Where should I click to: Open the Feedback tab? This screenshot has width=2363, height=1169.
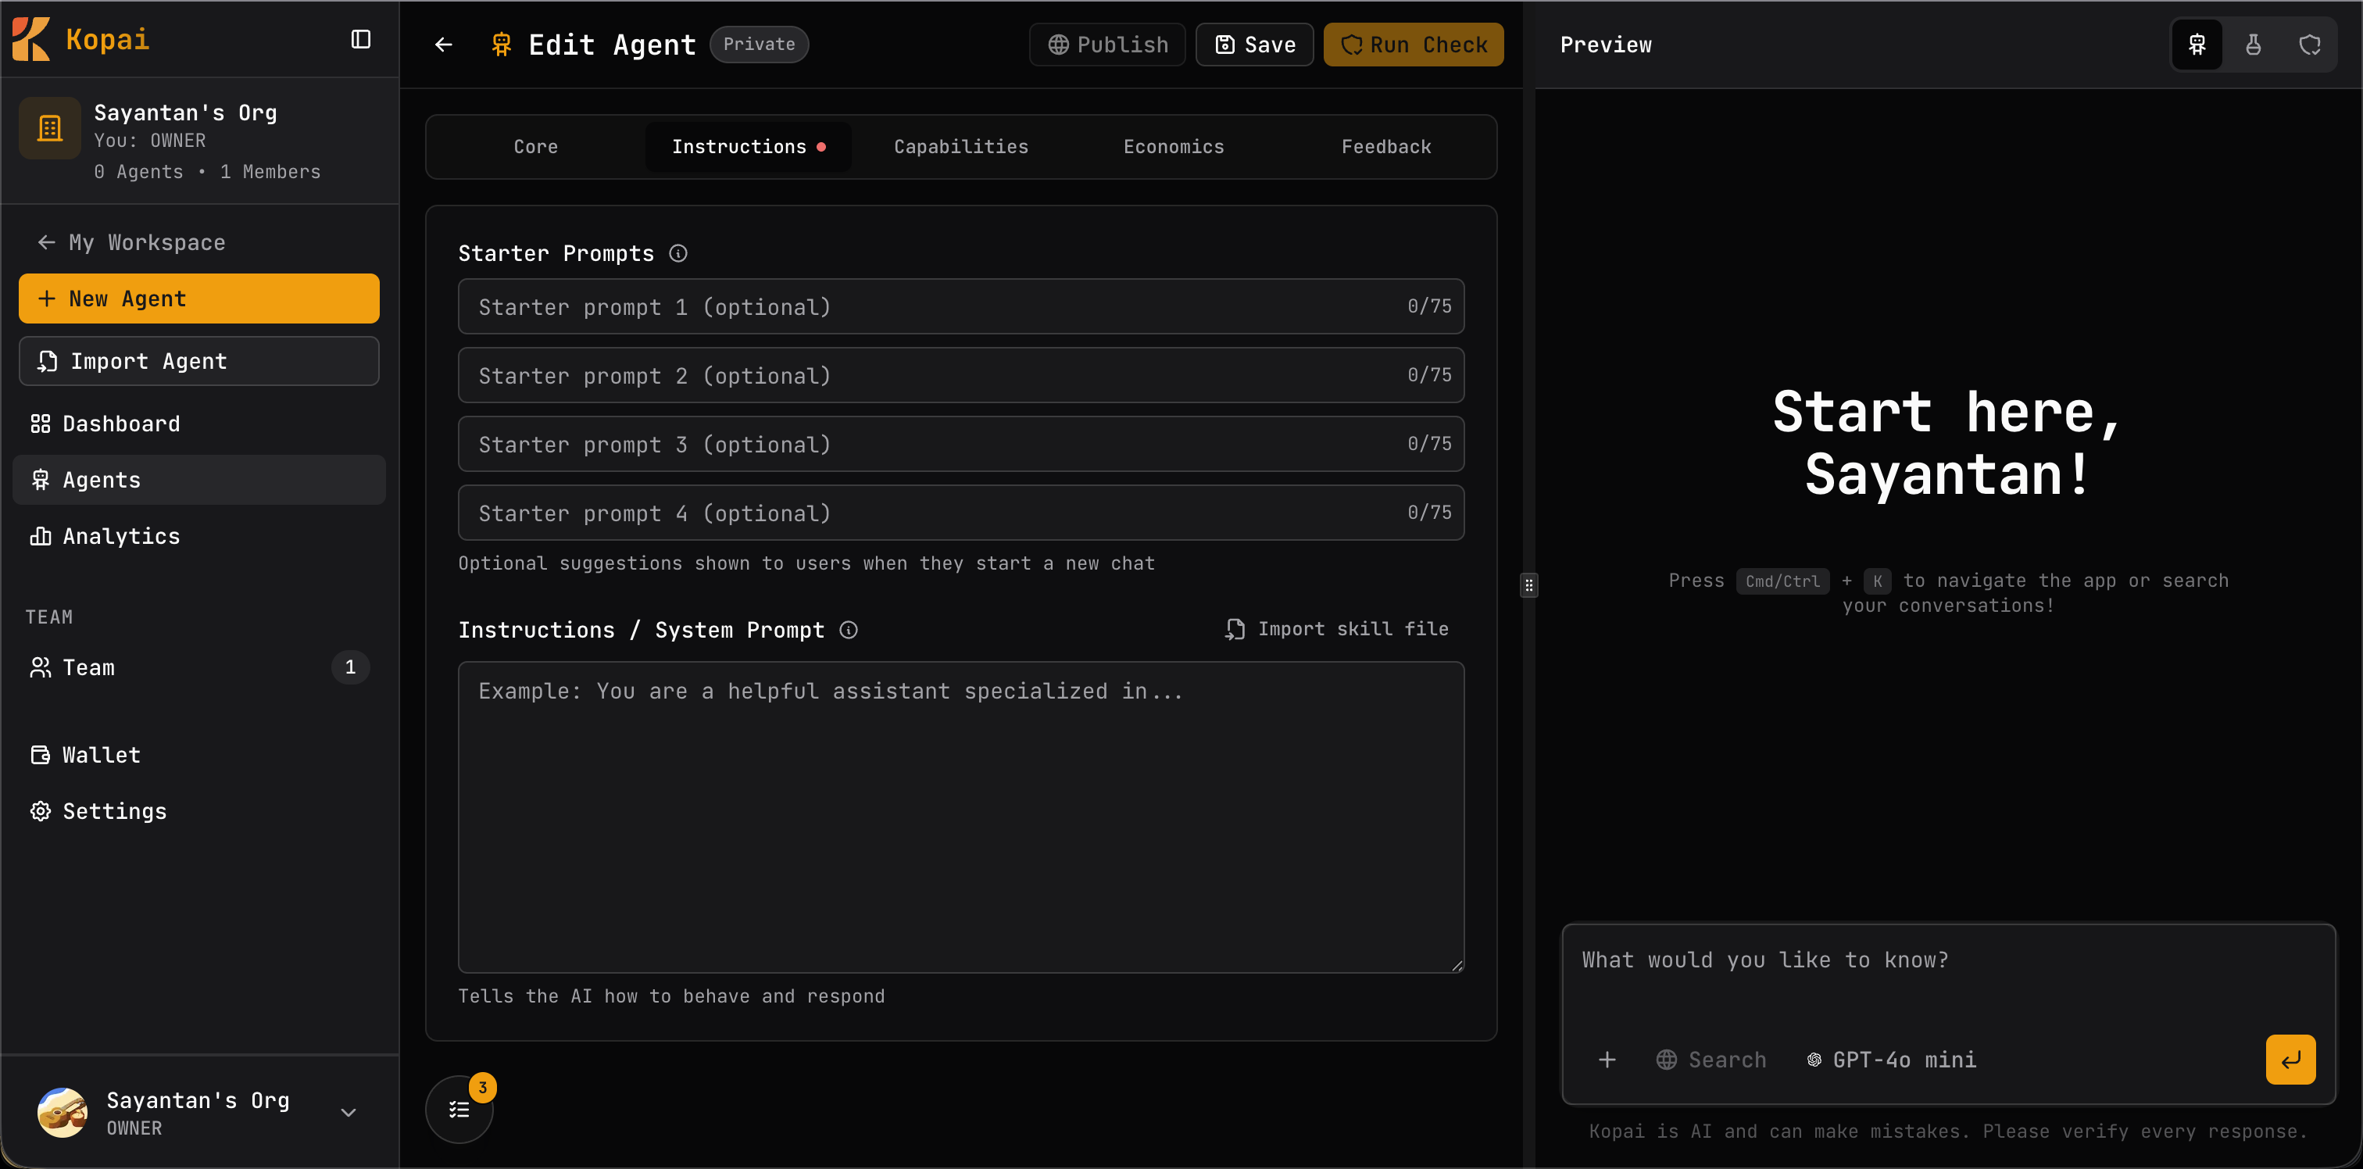1386,147
